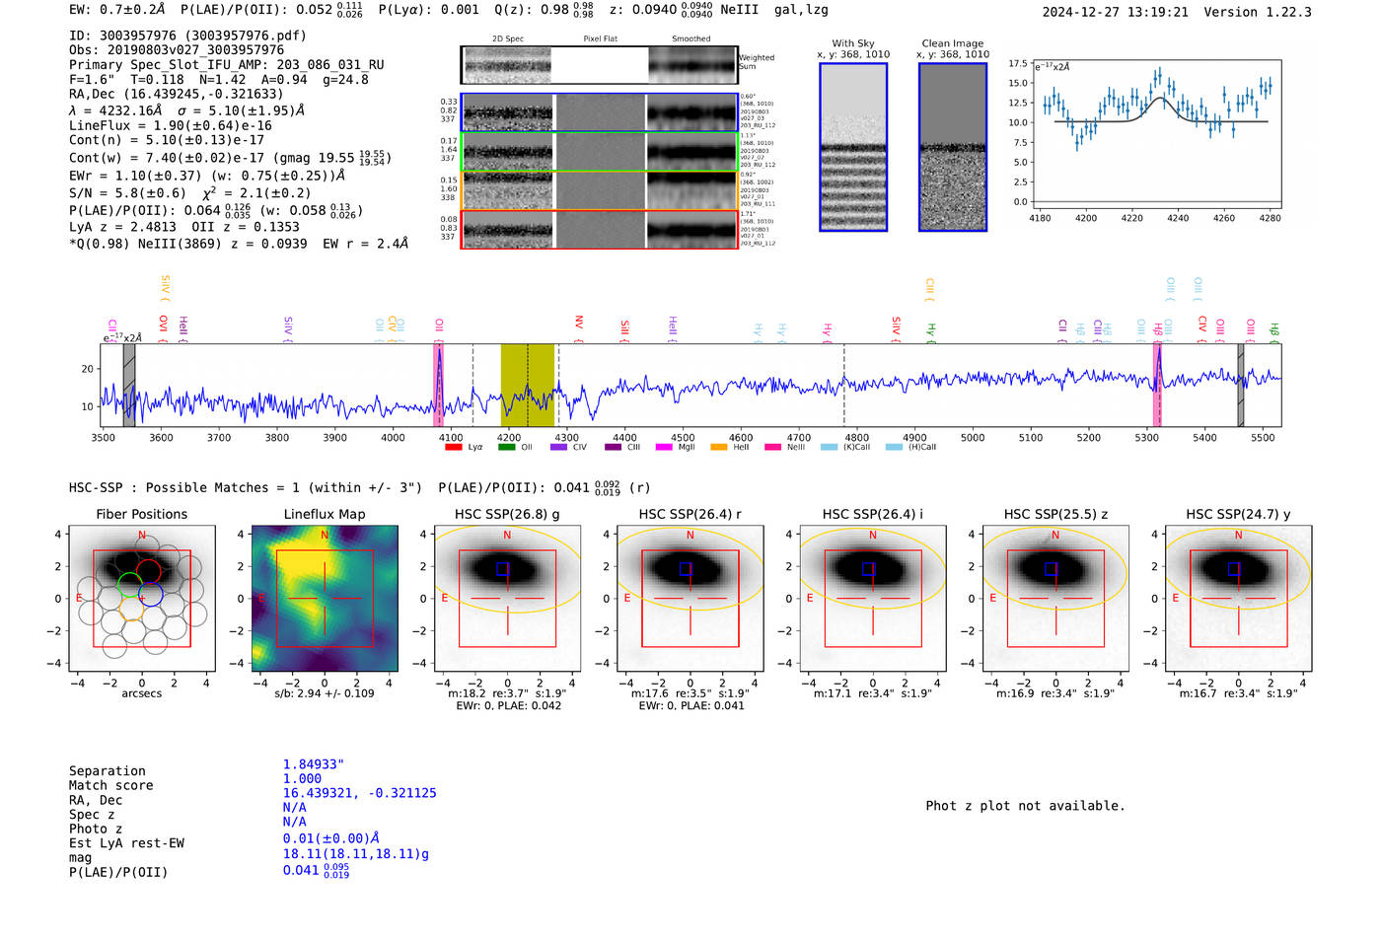Click the detection ID 3003957976 line
The image size is (1381, 940).
[187, 36]
